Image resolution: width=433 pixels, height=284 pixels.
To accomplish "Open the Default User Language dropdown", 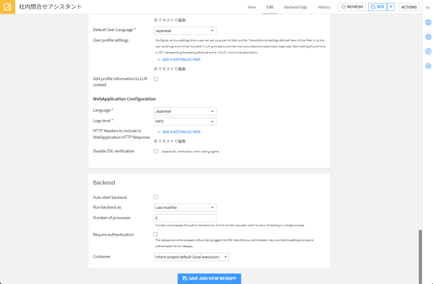I will tap(185, 31).
